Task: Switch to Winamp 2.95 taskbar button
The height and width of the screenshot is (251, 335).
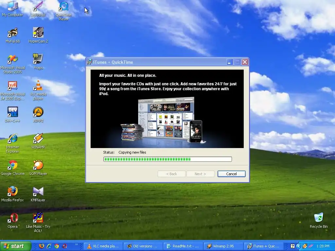Action: click(x=223, y=246)
